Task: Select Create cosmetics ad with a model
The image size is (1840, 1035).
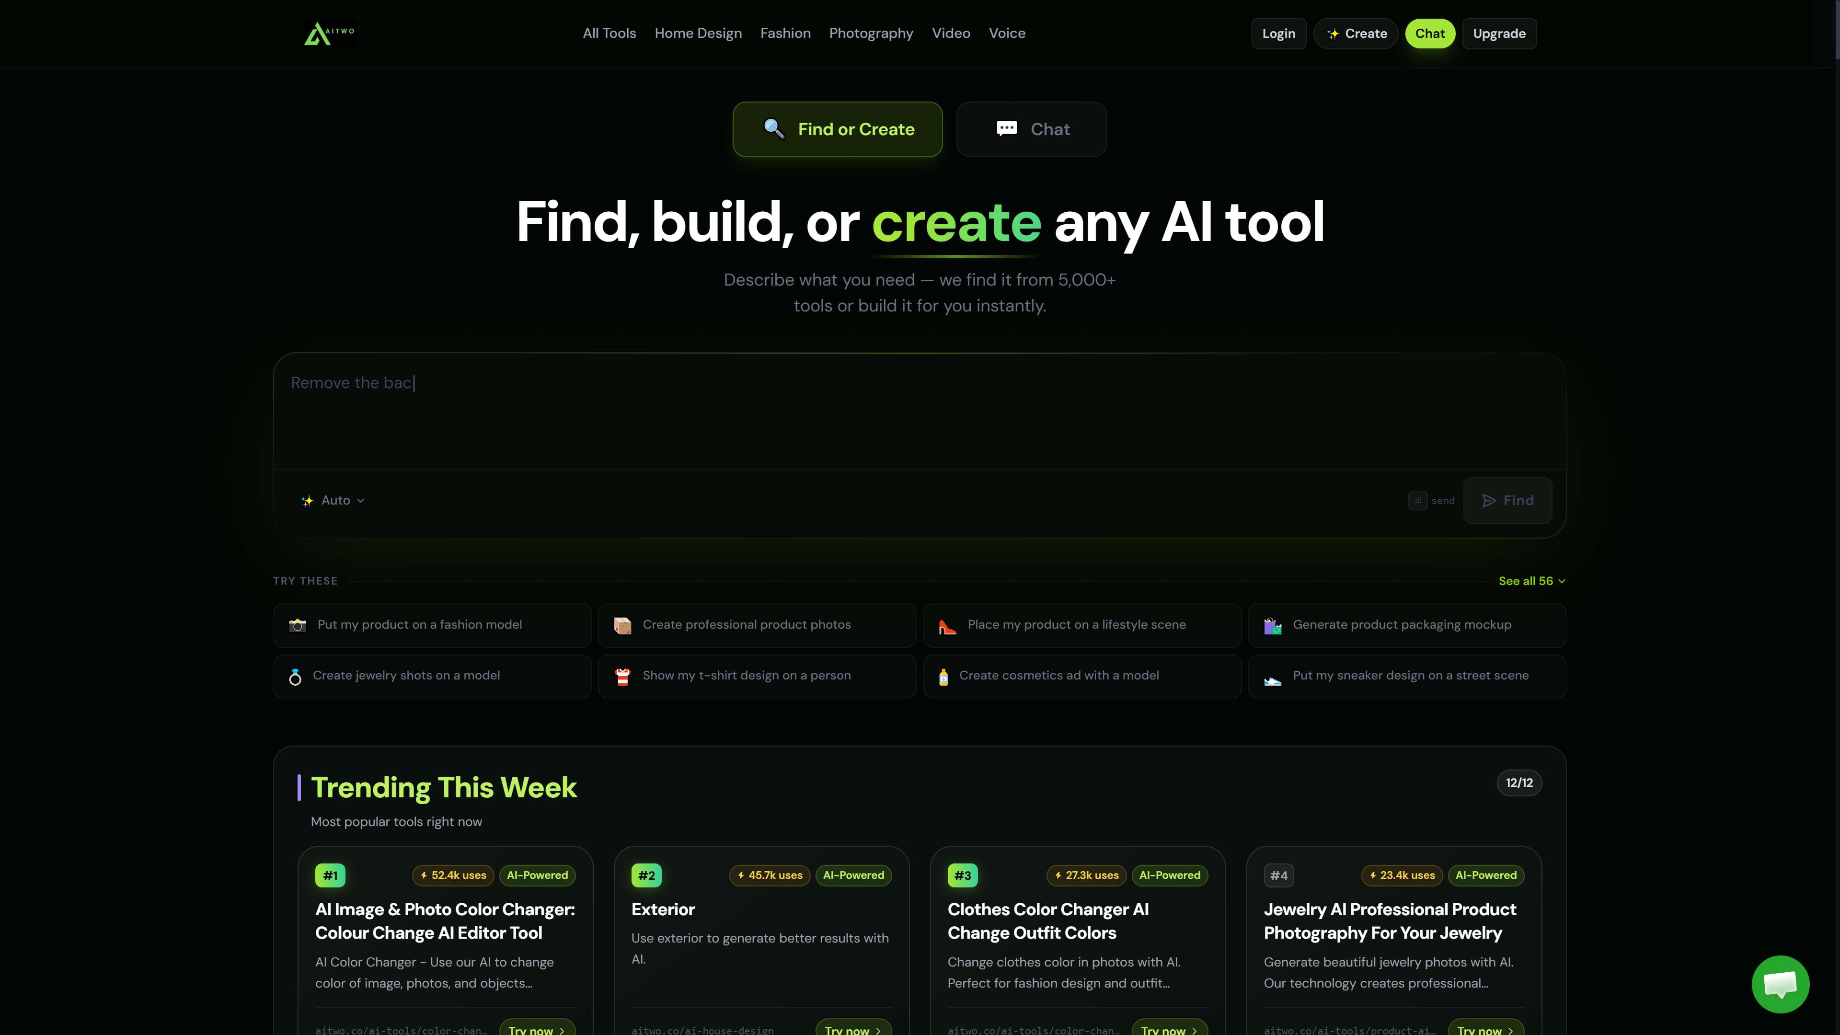Action: (x=1081, y=677)
